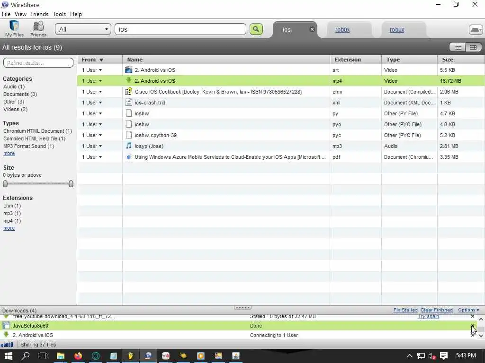Click the green search magnifier button

256,29
